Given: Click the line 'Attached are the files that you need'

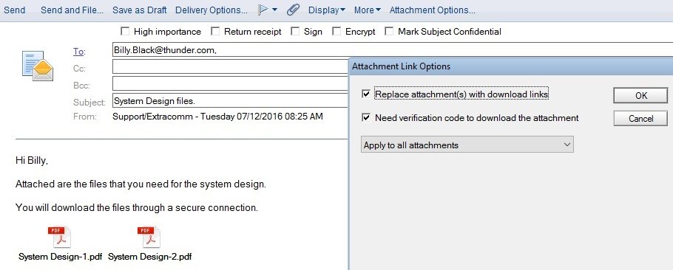Looking at the screenshot, I should (141, 184).
